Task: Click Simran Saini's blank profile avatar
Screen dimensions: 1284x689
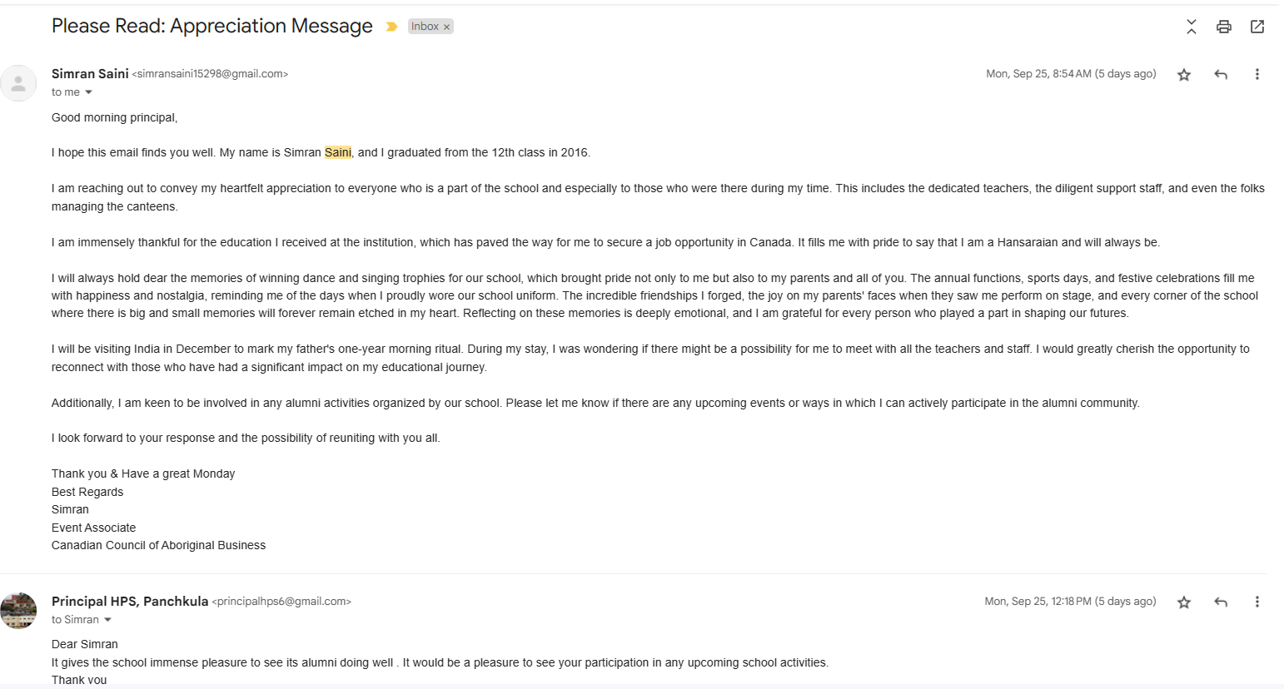Action: point(18,83)
